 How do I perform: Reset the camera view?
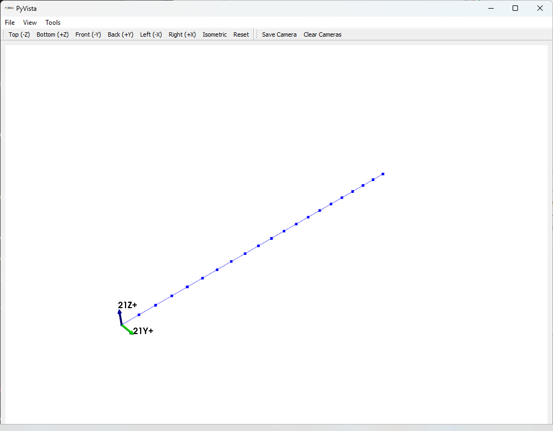(241, 34)
